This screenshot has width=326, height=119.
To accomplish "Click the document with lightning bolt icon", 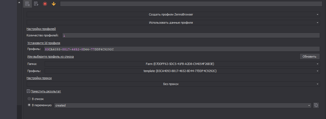I will point(36,4).
